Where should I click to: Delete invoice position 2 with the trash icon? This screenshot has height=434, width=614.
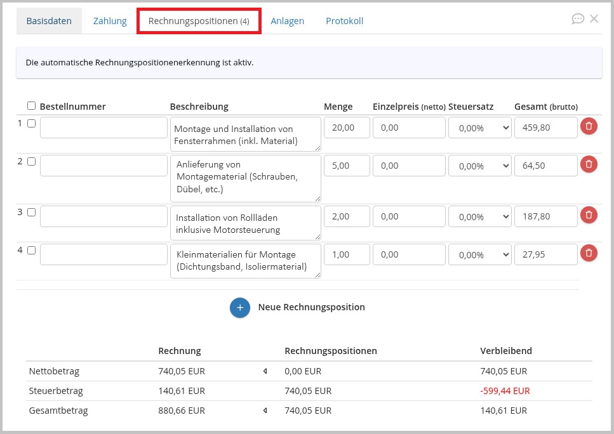[589, 164]
